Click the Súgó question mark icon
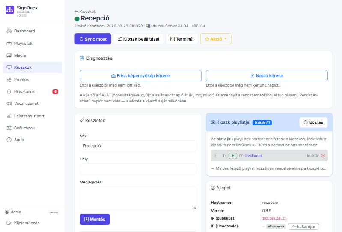The image size is (342, 232). click(x=9, y=140)
